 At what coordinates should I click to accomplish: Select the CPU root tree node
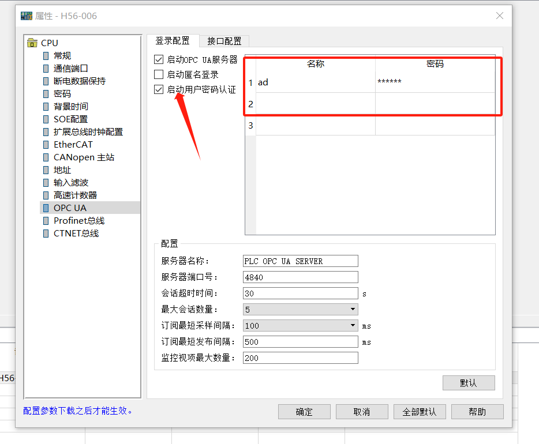click(50, 43)
